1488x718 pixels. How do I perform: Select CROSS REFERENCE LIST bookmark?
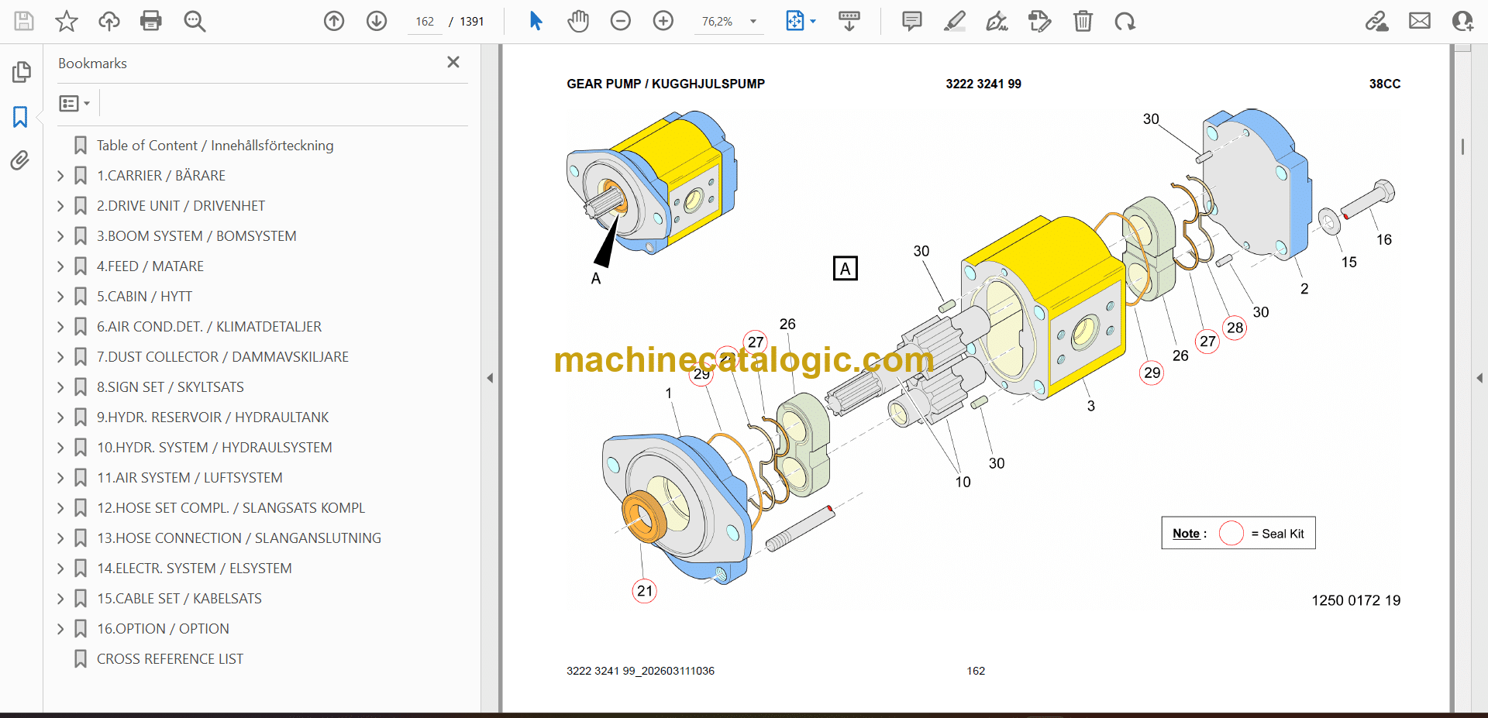pos(170,659)
